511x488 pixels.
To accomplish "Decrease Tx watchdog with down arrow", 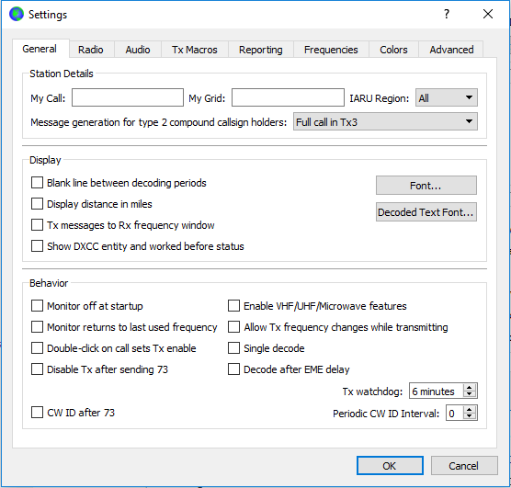I will point(470,393).
